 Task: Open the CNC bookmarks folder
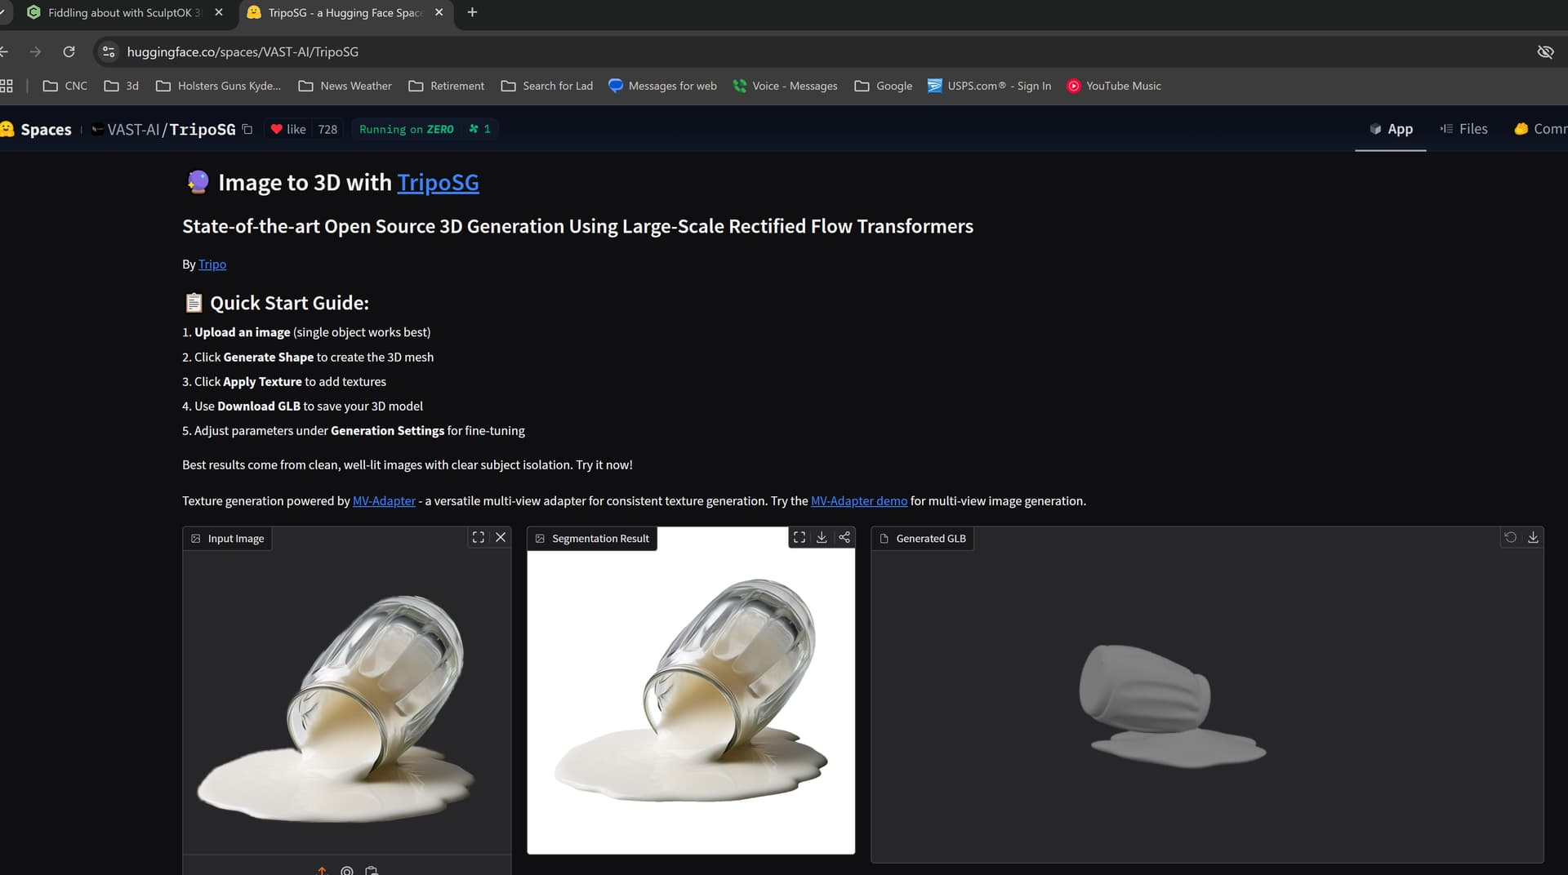(x=65, y=86)
